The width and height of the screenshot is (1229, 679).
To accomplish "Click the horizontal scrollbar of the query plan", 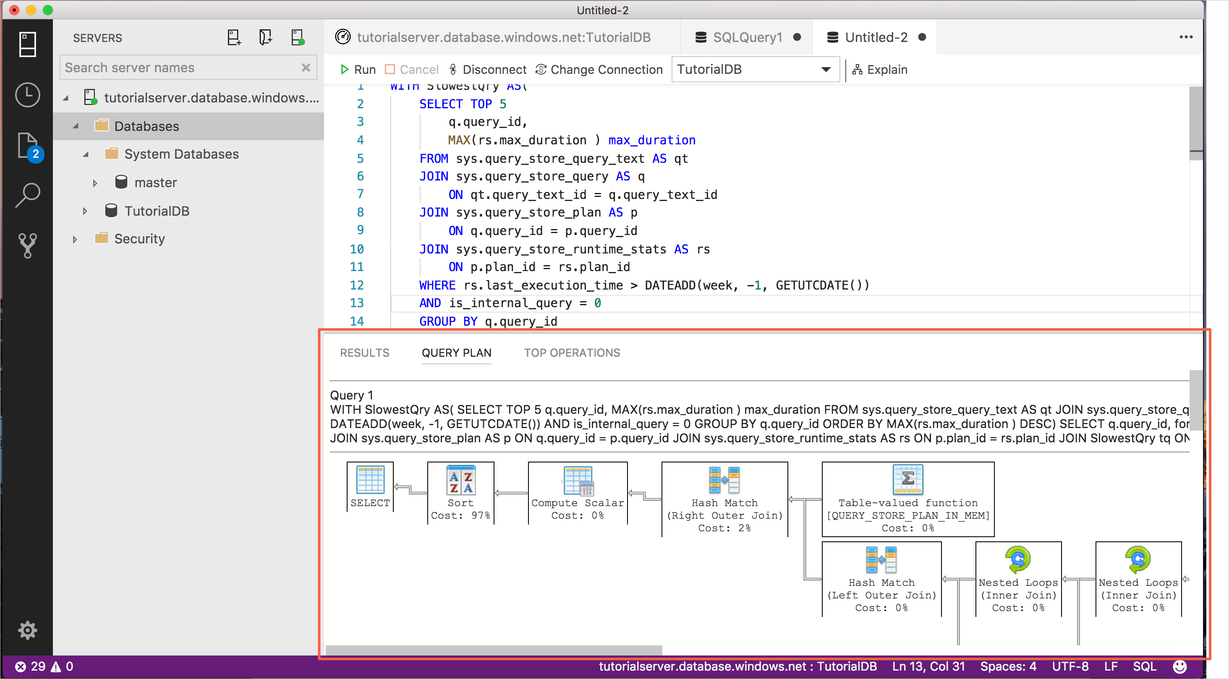I will click(x=493, y=650).
